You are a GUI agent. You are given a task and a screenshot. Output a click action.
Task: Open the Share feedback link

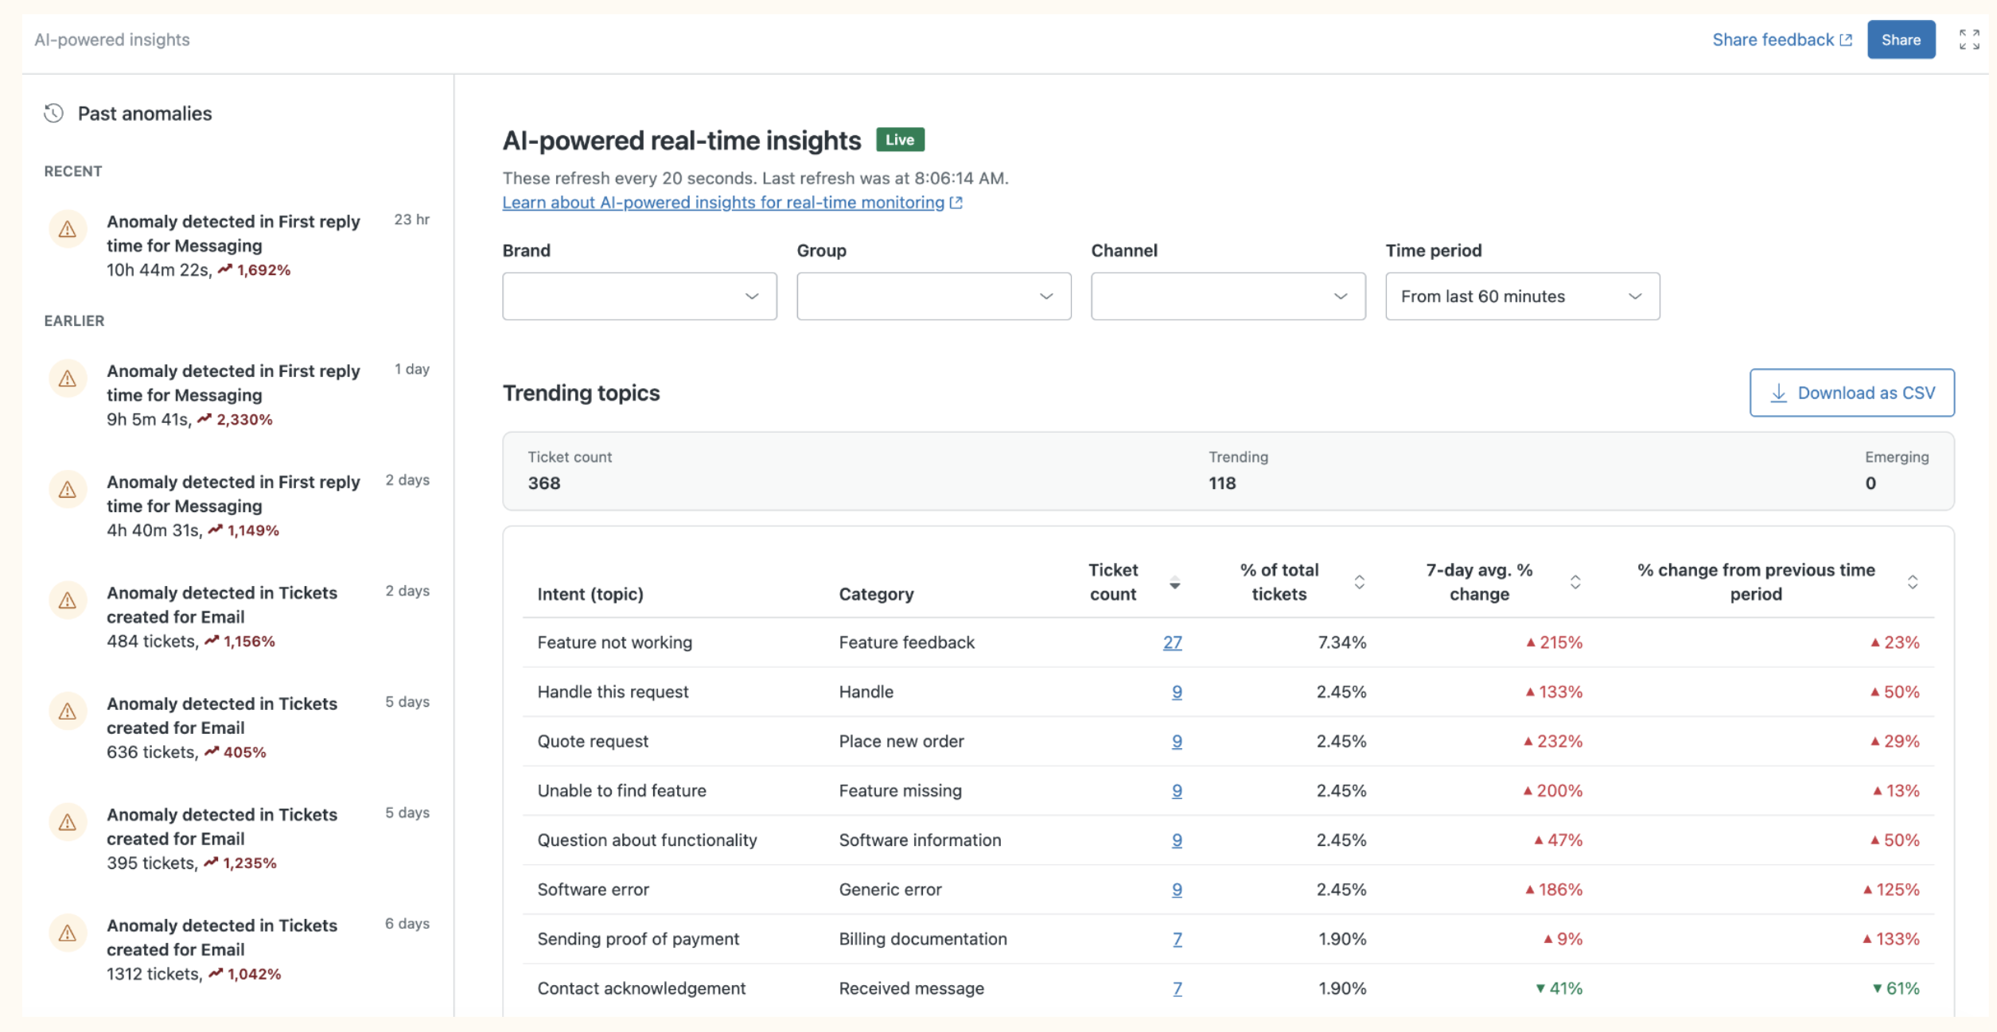[1782, 40]
